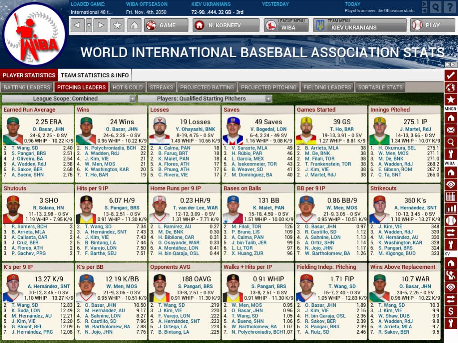Screen dimensions: 458x343
Task: Click the home icon in the top navigation bar
Action: click(133, 25)
